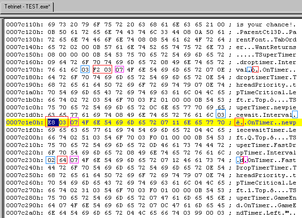Click magenta-boxed 07 byte in the yellow row

coord(73,122)
